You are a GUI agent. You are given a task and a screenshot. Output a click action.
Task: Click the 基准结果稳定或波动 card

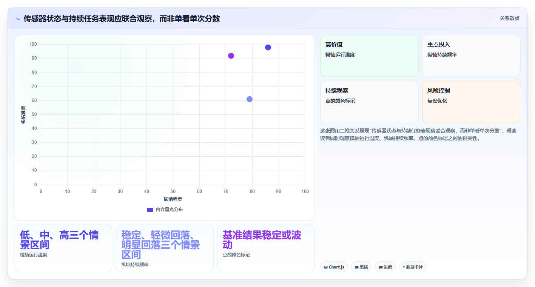(x=266, y=248)
